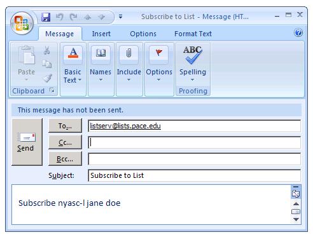313x237 pixels.
Task: Undo the last action
Action: 60,17
